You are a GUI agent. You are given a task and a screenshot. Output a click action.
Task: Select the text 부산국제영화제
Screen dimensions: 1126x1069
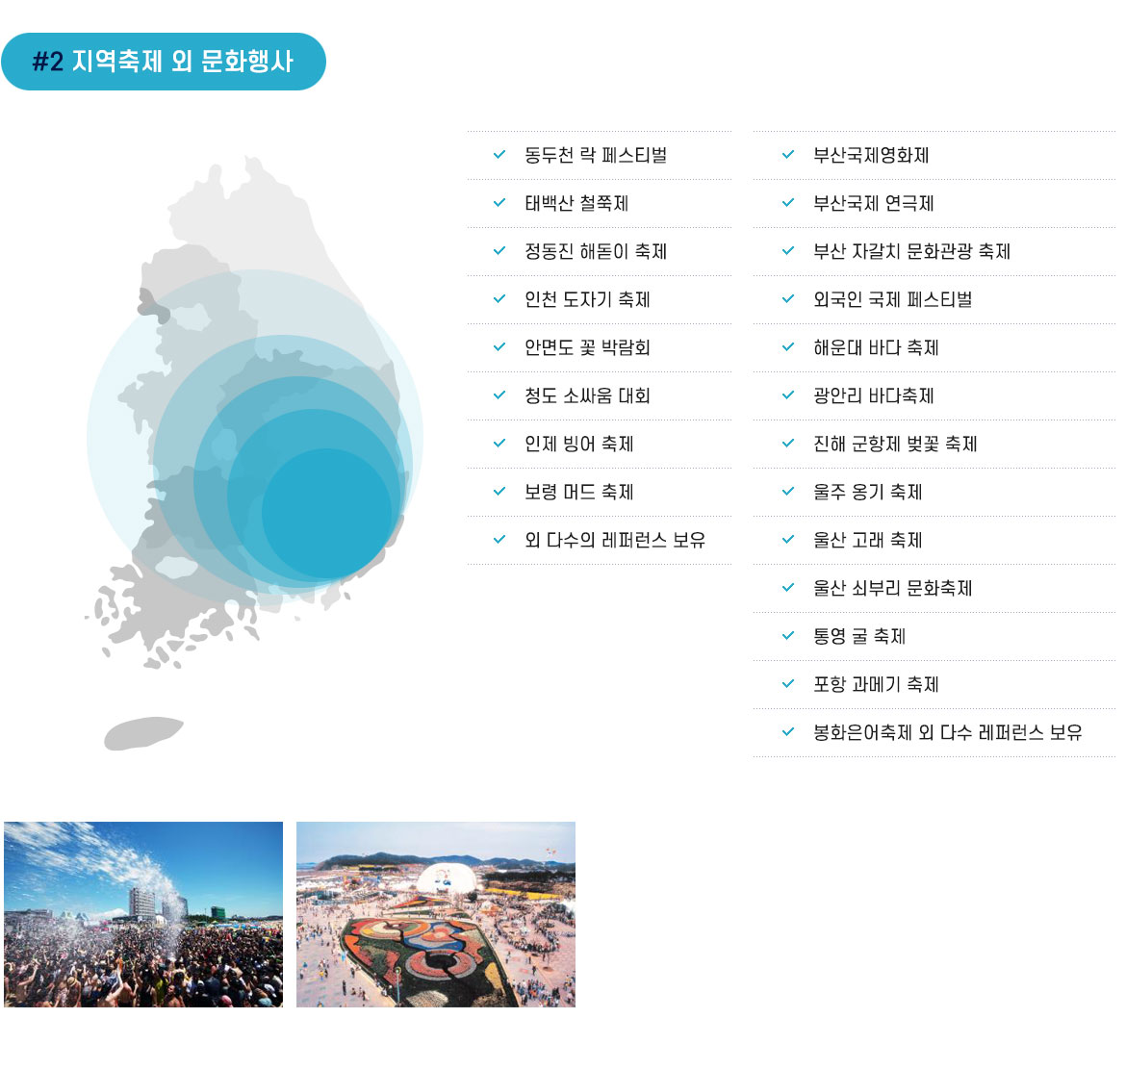(871, 155)
